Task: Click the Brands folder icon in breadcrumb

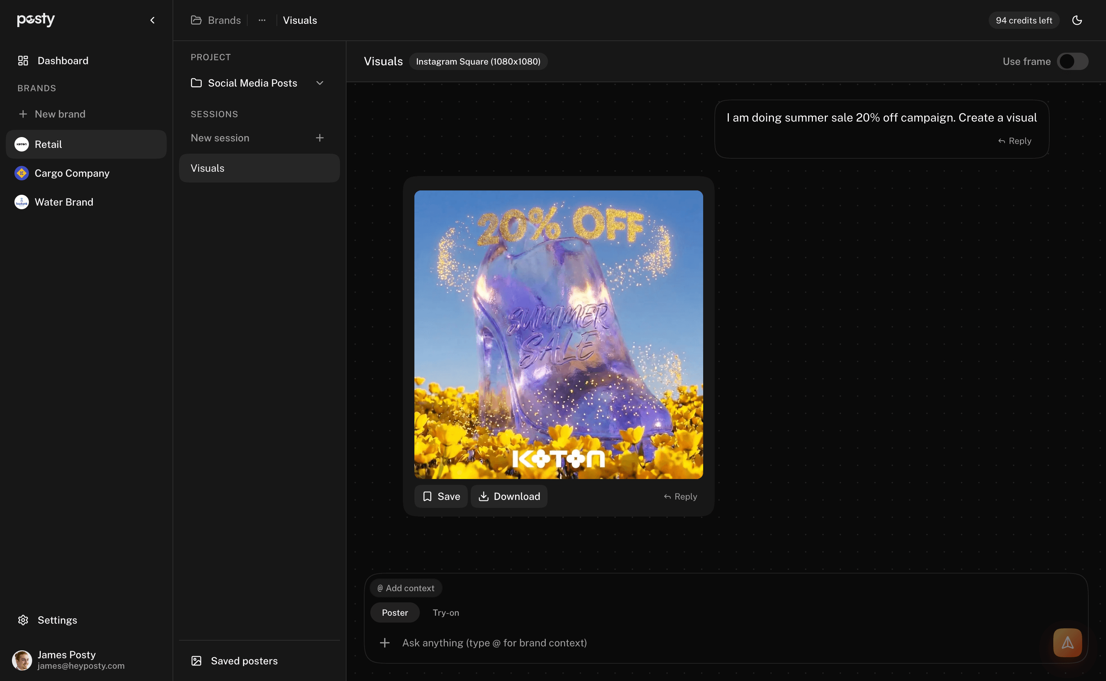Action: (196, 20)
